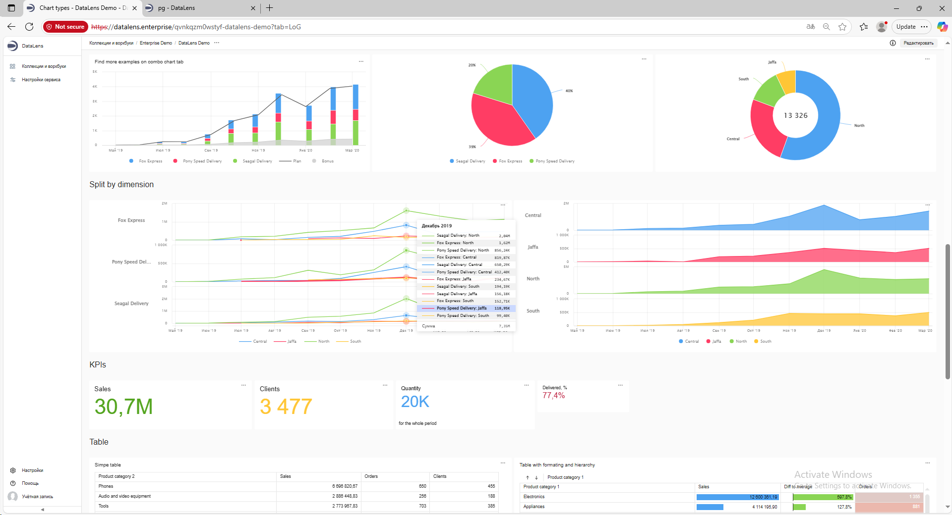The height and width of the screenshot is (515, 952).
Task: Click the Настройки gear icon at bottom-left
Action: coord(13,470)
